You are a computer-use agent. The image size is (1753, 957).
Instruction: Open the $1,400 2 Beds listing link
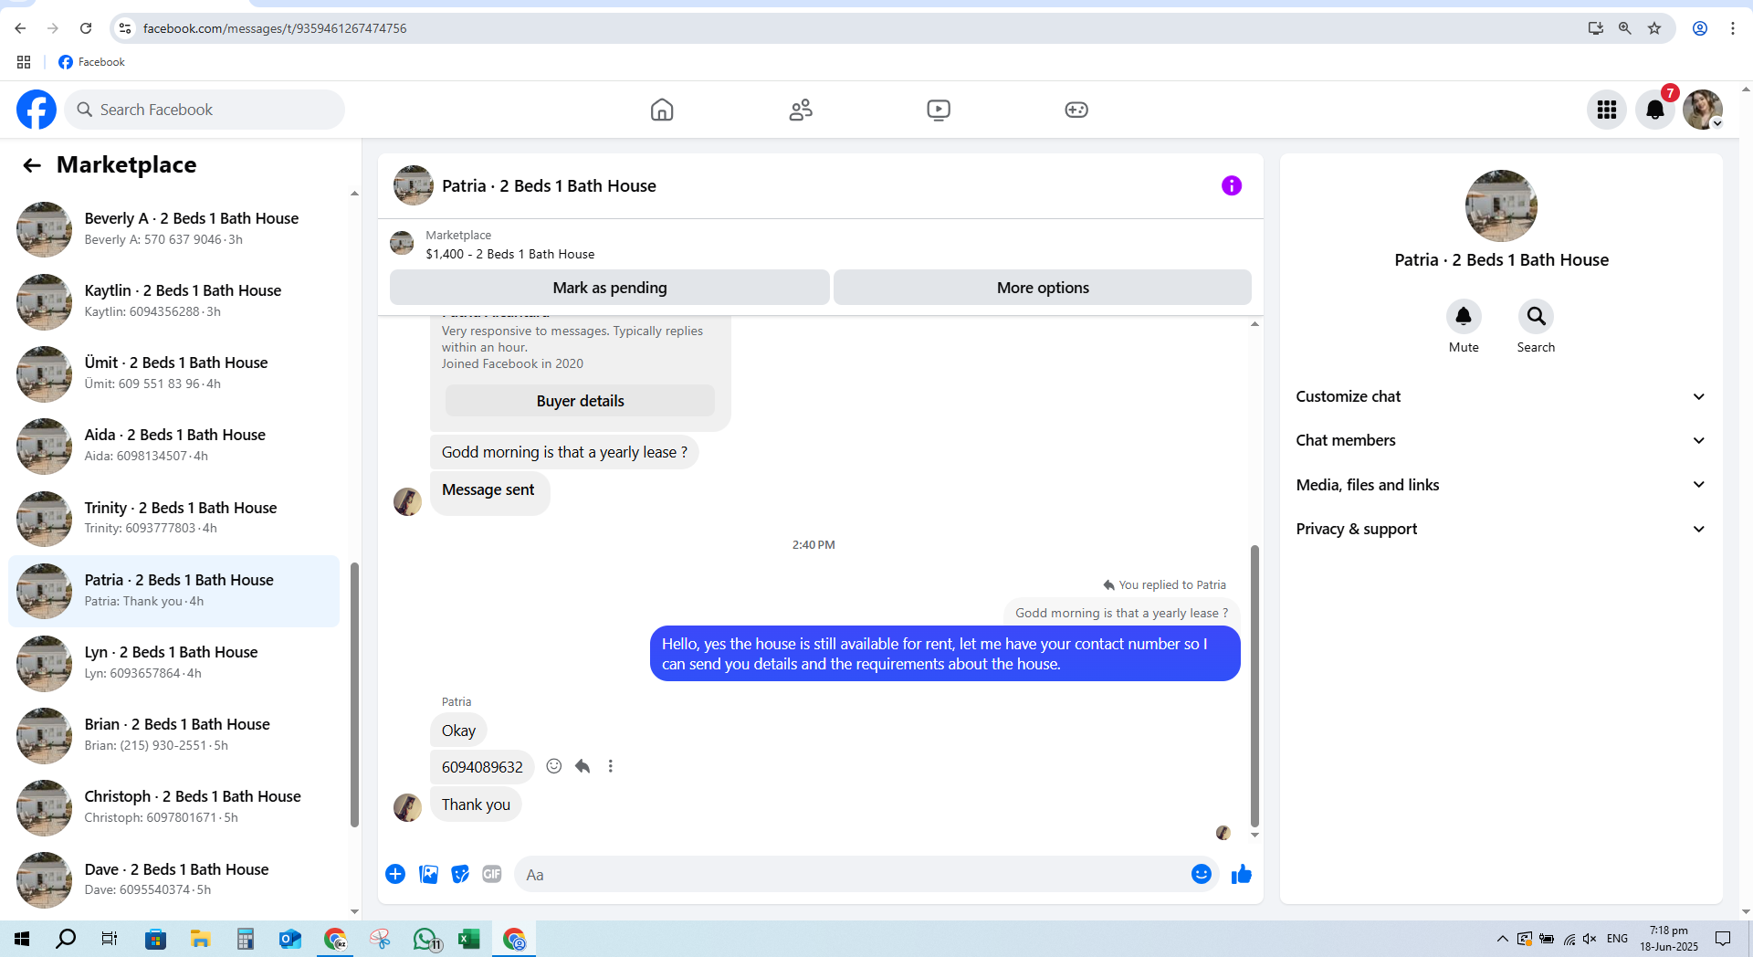509,254
